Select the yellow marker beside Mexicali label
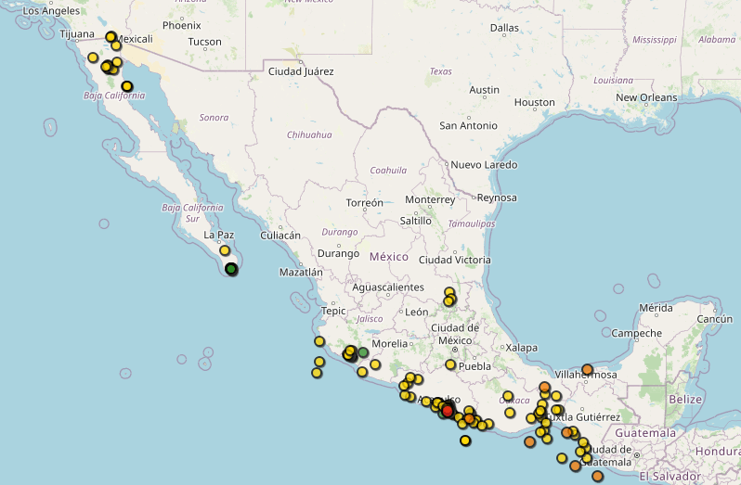The width and height of the screenshot is (741, 485). (111, 37)
